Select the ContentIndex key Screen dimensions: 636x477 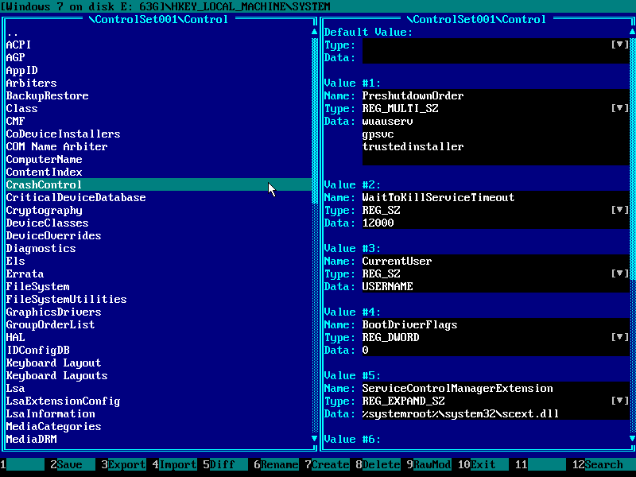158,172
